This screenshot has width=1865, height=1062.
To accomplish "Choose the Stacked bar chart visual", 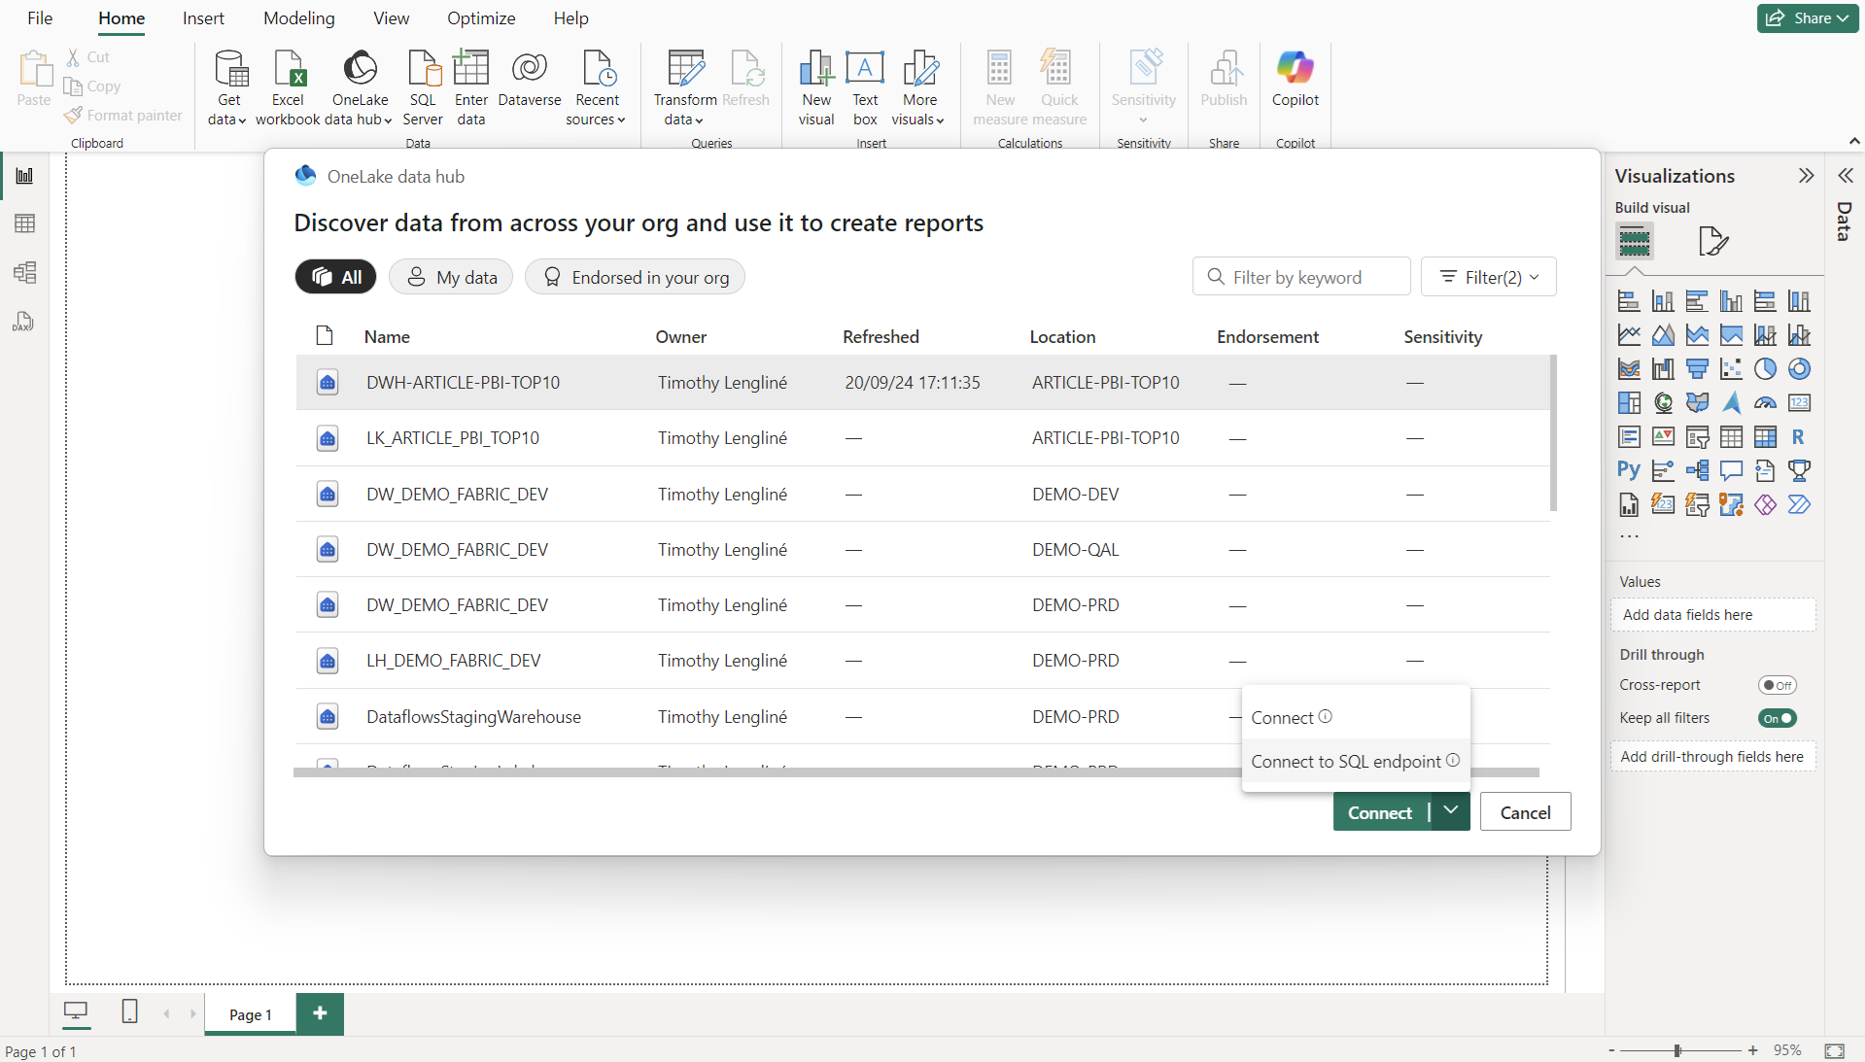I will click(1629, 301).
